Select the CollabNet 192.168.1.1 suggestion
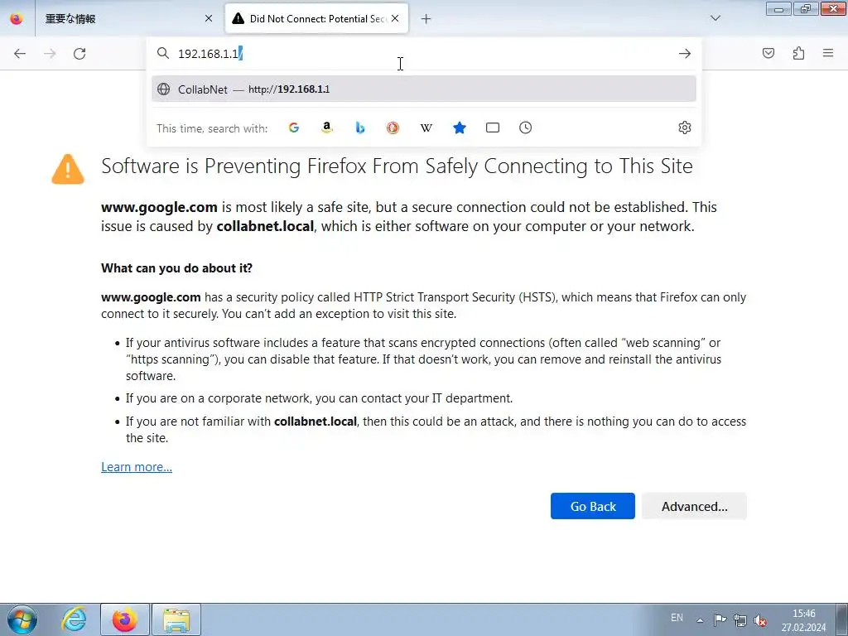 coord(423,89)
